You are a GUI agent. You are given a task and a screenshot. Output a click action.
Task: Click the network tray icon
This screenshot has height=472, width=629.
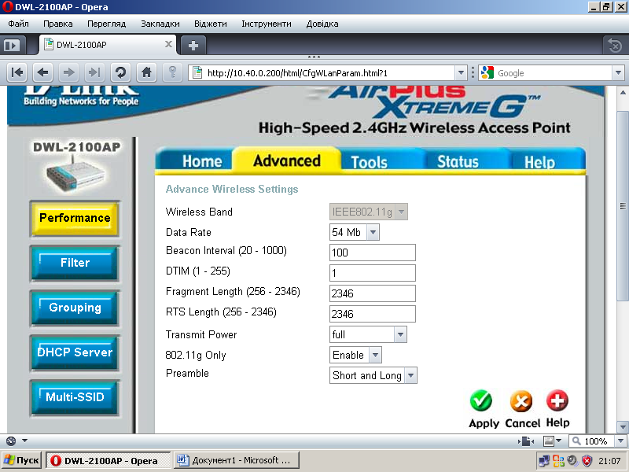click(x=544, y=461)
